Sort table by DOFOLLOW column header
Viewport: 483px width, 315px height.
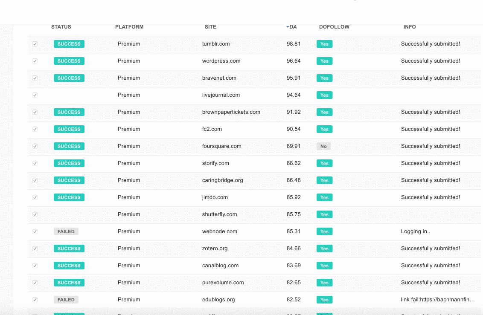coord(334,27)
